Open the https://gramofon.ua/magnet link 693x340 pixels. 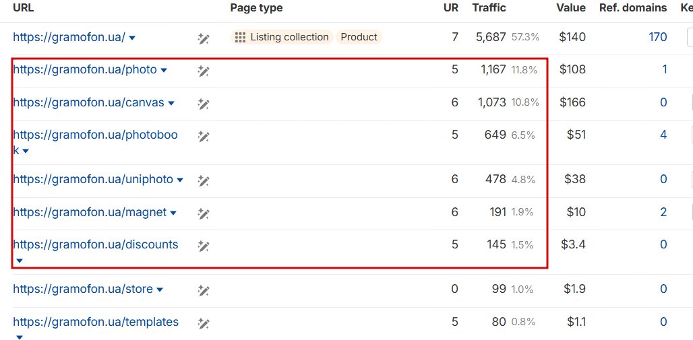coord(90,212)
